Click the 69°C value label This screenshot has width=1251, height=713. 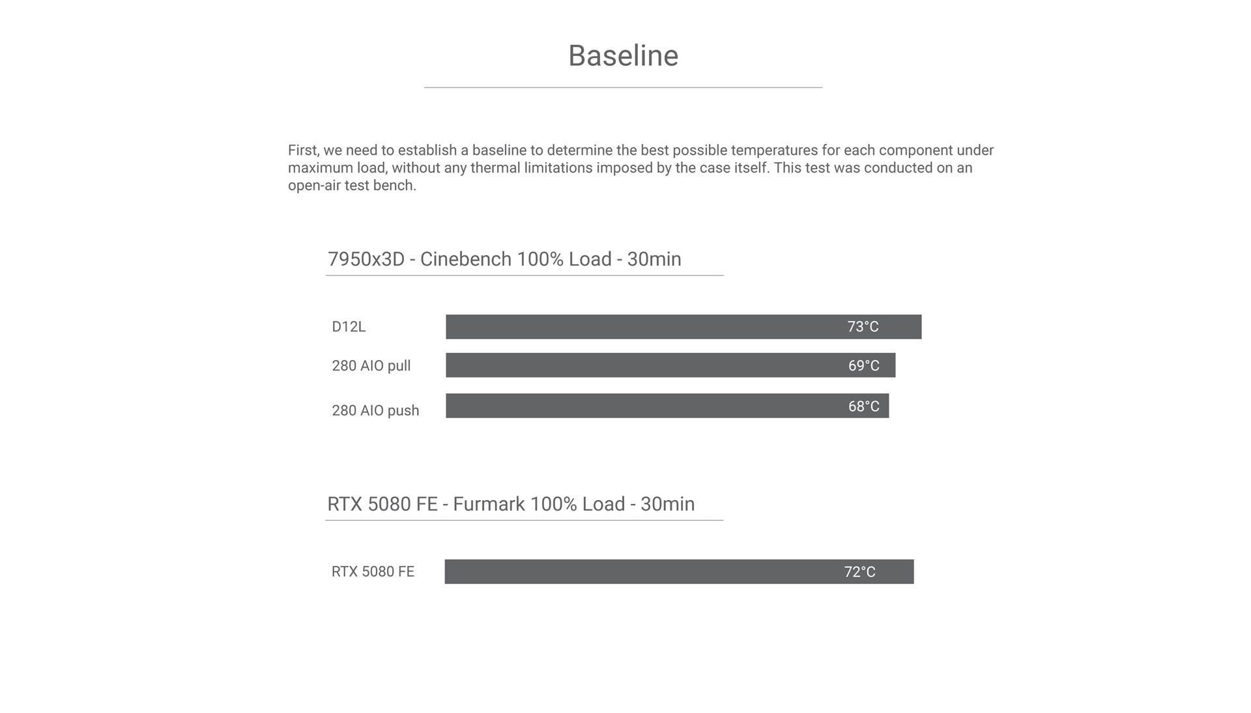coord(863,366)
